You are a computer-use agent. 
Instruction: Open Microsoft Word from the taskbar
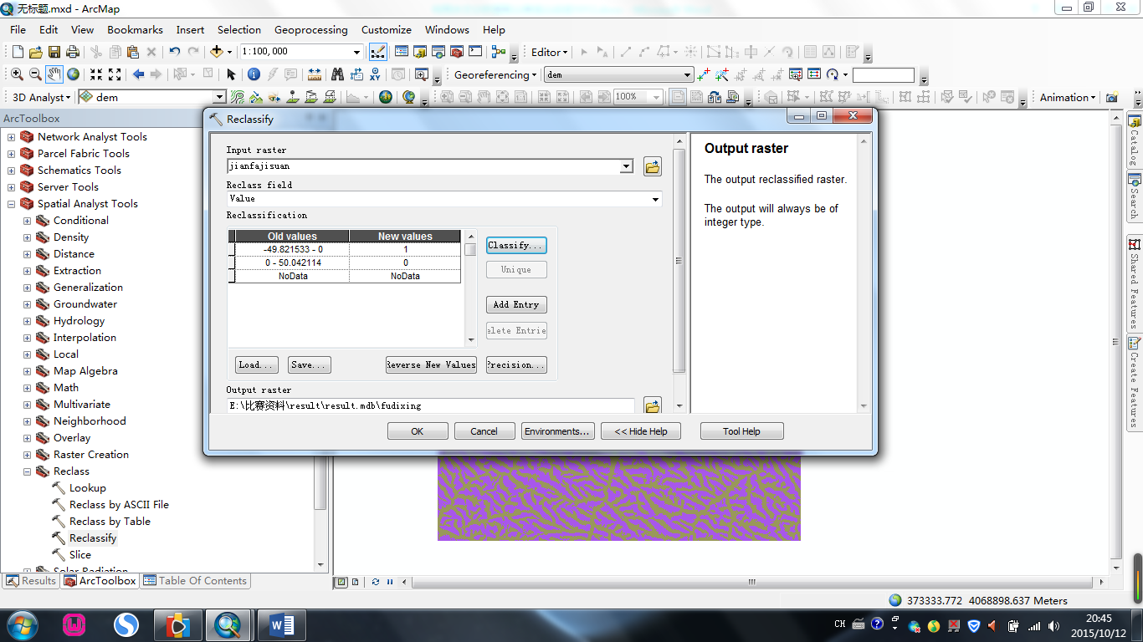pos(281,625)
